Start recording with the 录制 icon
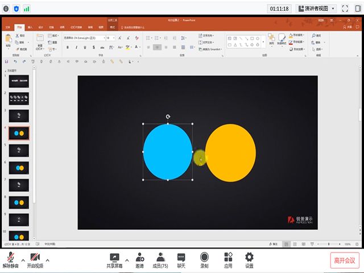Viewport: 364px width, 273px height. point(204,257)
